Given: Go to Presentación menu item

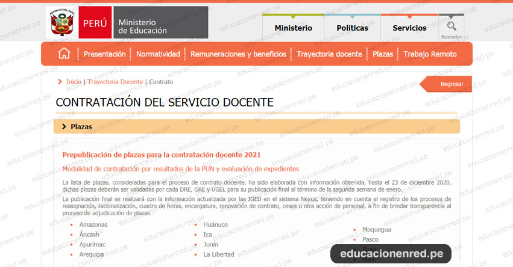Looking at the screenshot, I should tap(105, 54).
